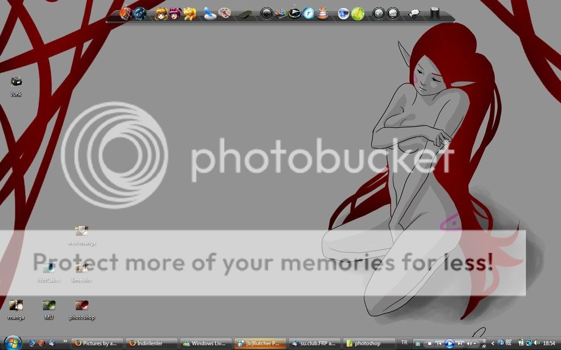Screen dimensions: 561x350
Task: Open the MU desktop shortcut
Action: point(49,310)
